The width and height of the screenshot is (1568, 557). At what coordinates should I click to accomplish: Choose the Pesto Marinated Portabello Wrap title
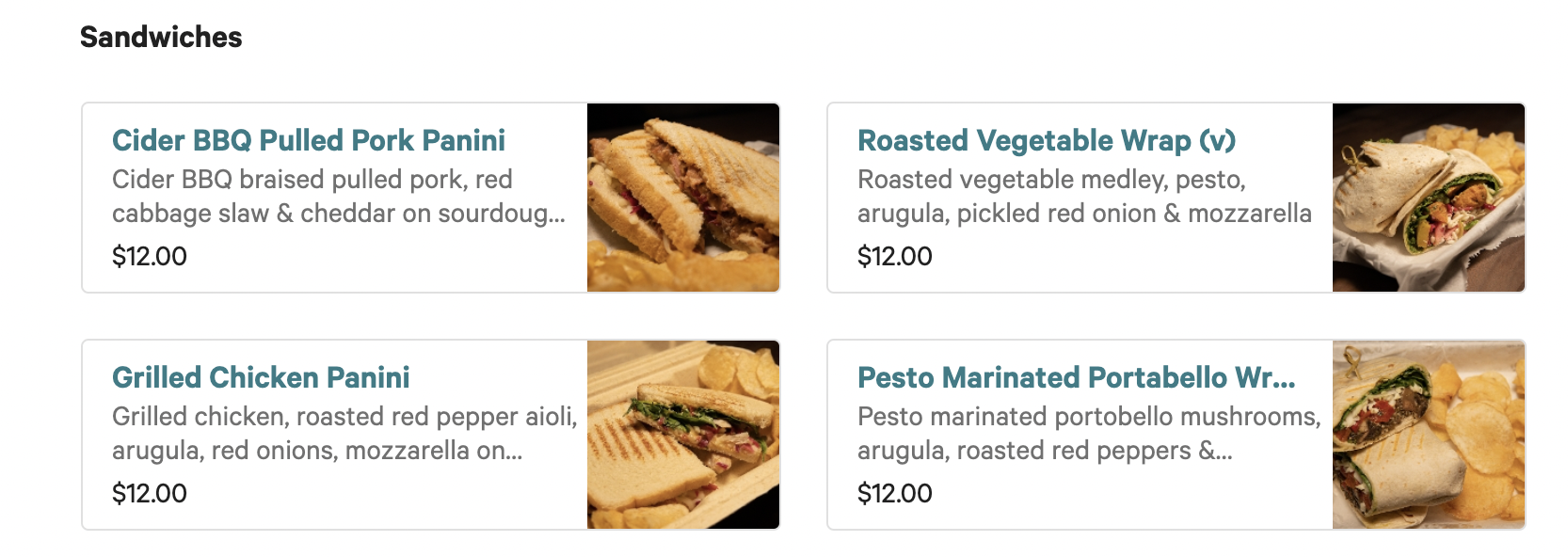(1076, 377)
